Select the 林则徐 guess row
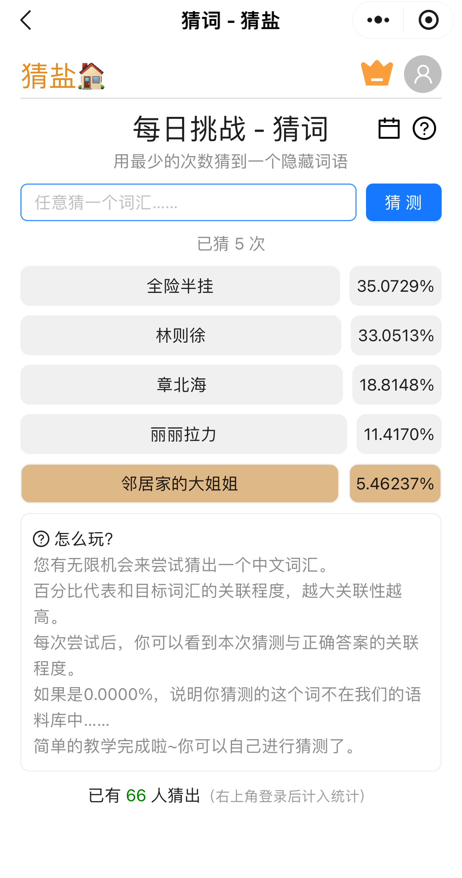Viewport: 462px width, 878px height. (x=181, y=335)
